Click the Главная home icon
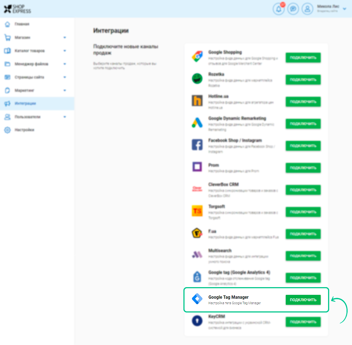This screenshot has height=345, width=352. pos(7,24)
